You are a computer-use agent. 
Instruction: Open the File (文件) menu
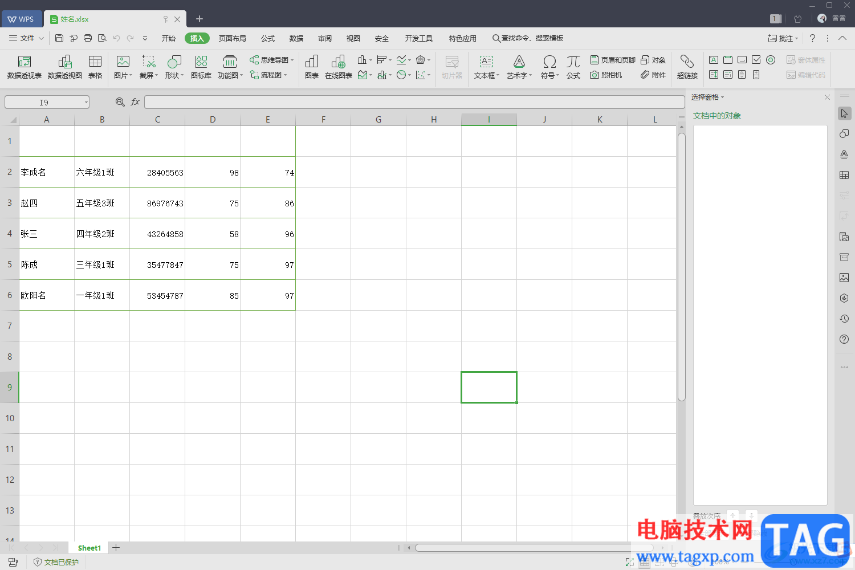pyautogui.click(x=26, y=38)
